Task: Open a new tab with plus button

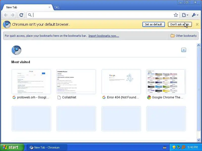Action: [x=57, y=7]
